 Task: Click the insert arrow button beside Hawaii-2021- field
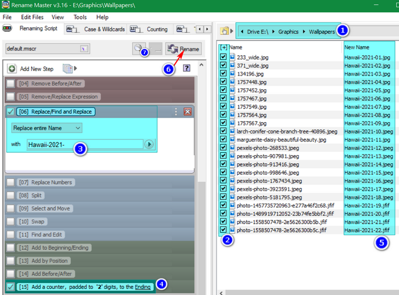(149, 144)
